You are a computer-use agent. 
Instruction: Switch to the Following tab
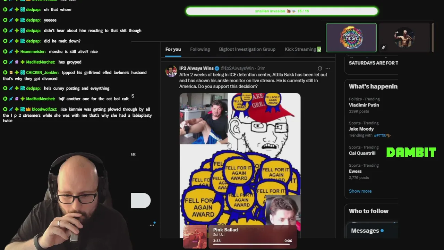(x=200, y=49)
